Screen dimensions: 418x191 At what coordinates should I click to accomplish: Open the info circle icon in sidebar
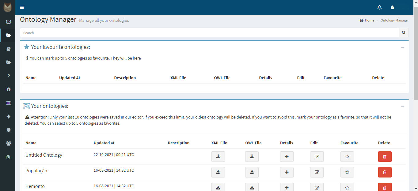(8, 89)
